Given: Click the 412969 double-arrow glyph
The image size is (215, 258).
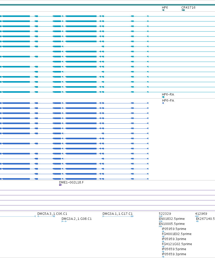Looking at the screenshot, I should pyautogui.click(x=197, y=216).
